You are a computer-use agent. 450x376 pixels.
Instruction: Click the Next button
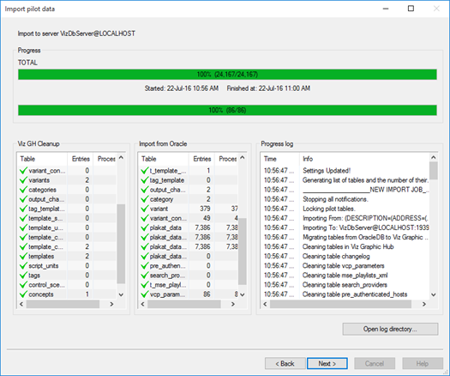pos(327,364)
